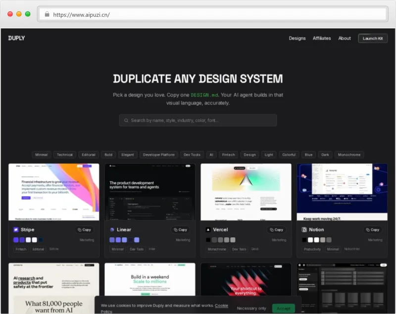The image size is (396, 314).
Task: Choose Necessary only cookies
Action: click(x=251, y=308)
